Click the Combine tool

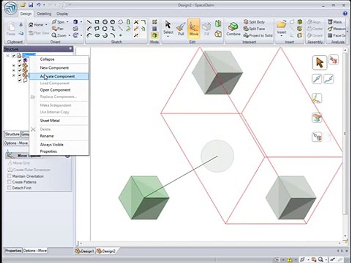[233, 29]
